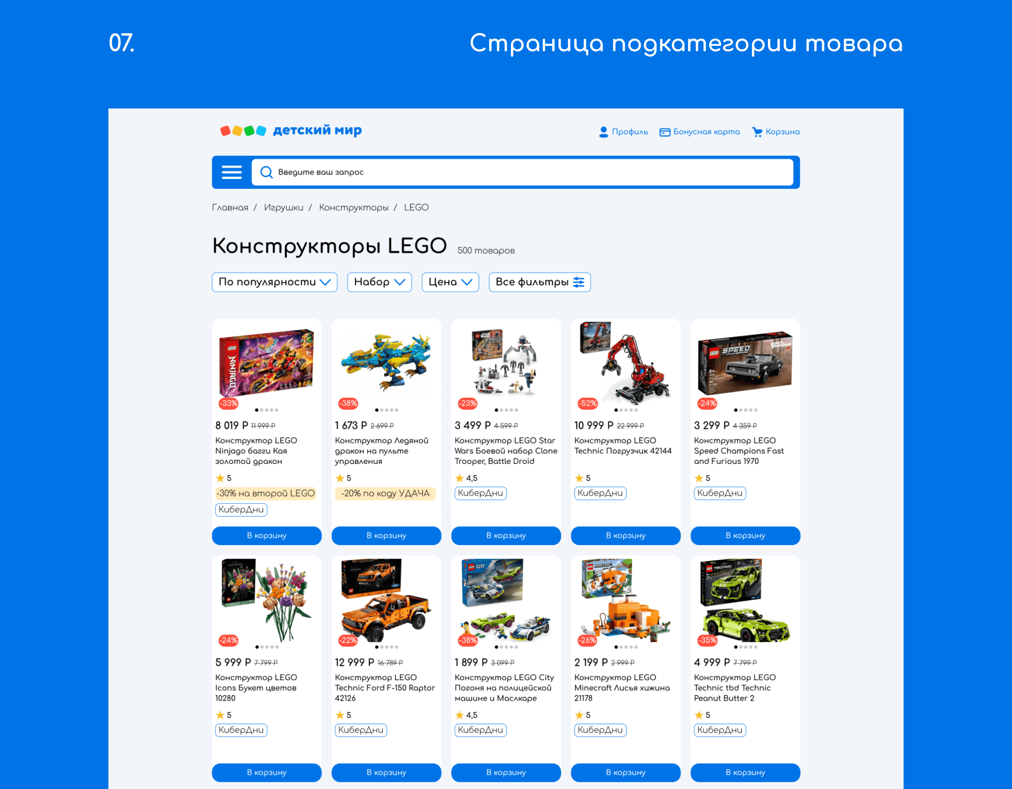Click the search query input field
The width and height of the screenshot is (1012, 789).
[522, 172]
